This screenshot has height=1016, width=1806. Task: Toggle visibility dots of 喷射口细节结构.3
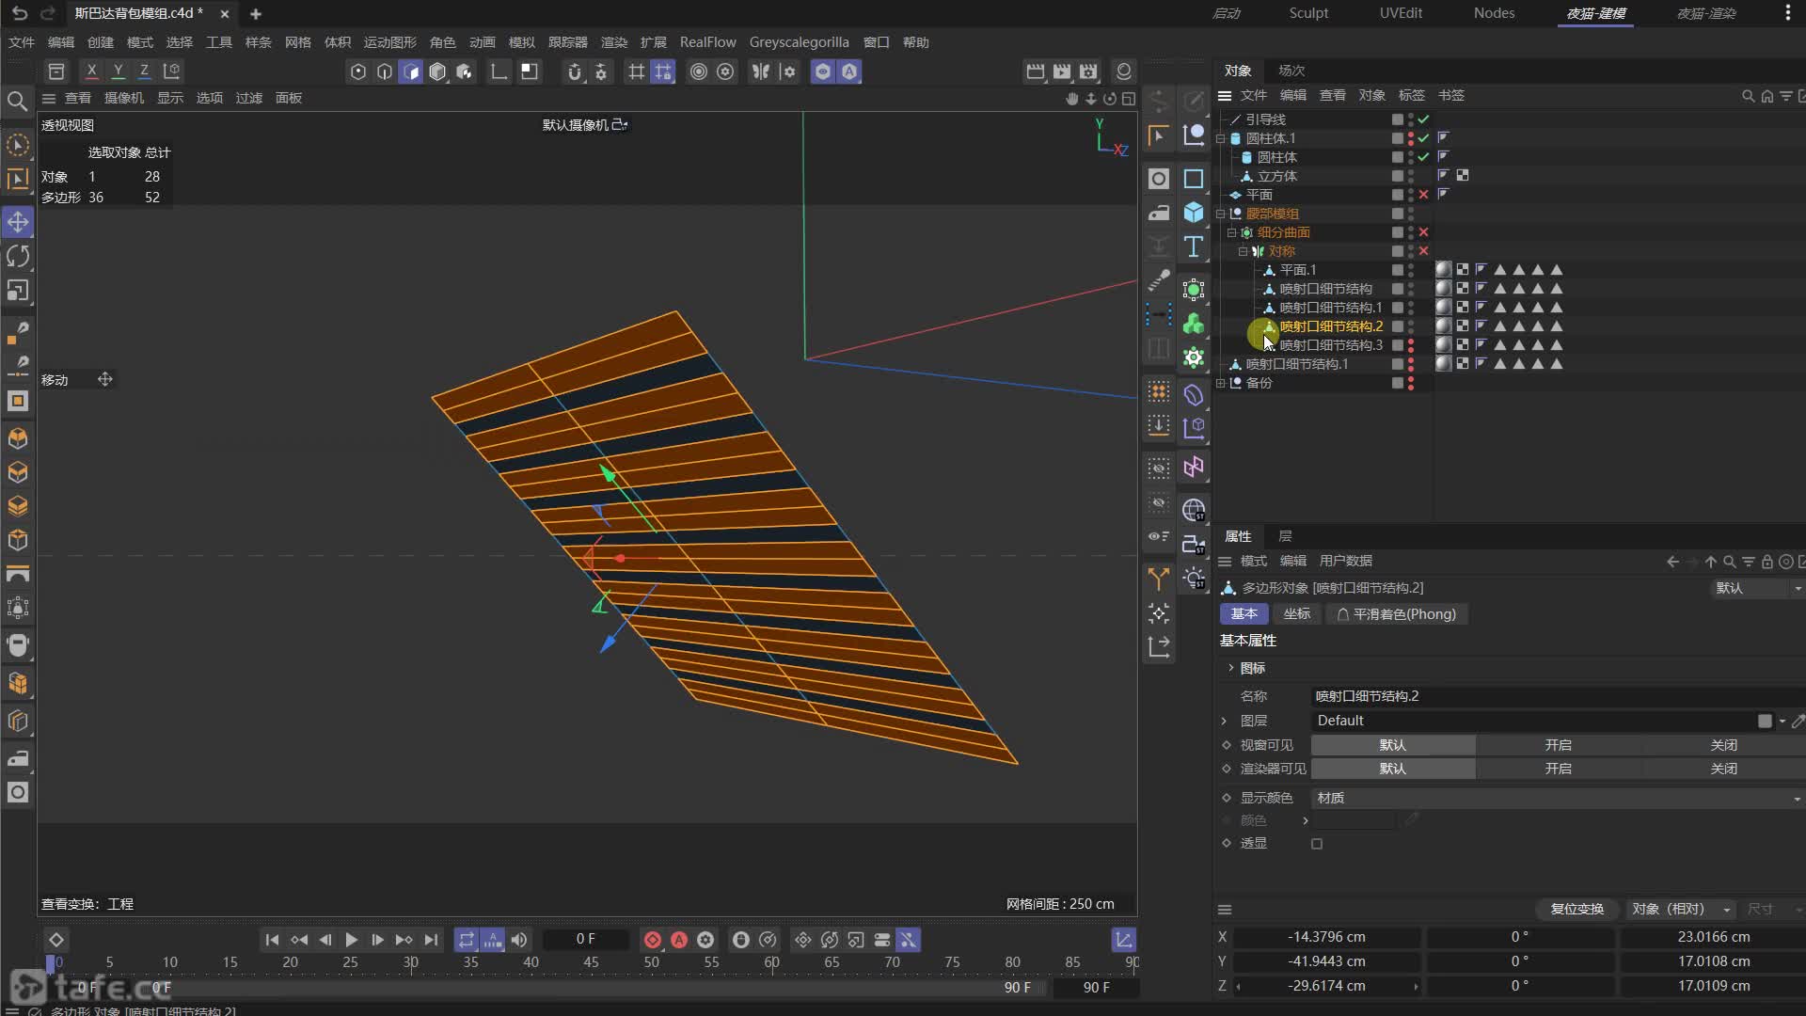[x=1411, y=345]
